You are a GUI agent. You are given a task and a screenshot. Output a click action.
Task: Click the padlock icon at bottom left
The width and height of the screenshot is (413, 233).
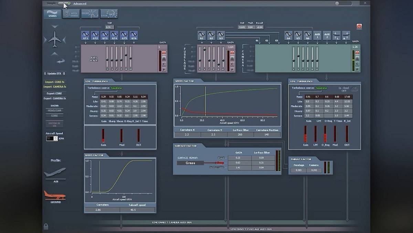(46, 226)
